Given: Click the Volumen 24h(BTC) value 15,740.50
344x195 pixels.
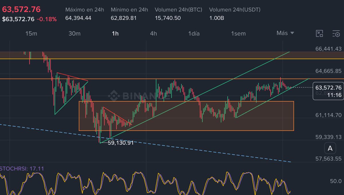Looking at the screenshot, I should 168,18.
